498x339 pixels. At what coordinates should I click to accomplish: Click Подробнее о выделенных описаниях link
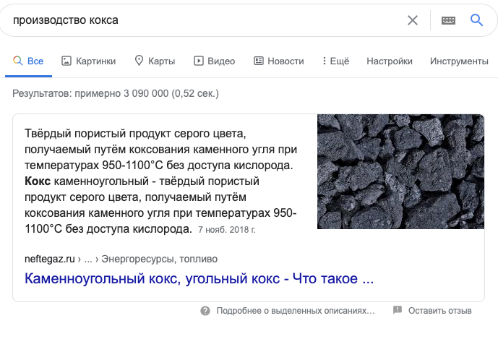tap(296, 311)
